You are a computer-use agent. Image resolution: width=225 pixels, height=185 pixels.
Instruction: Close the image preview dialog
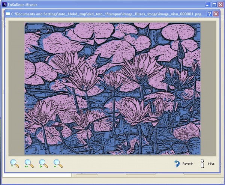point(216,14)
